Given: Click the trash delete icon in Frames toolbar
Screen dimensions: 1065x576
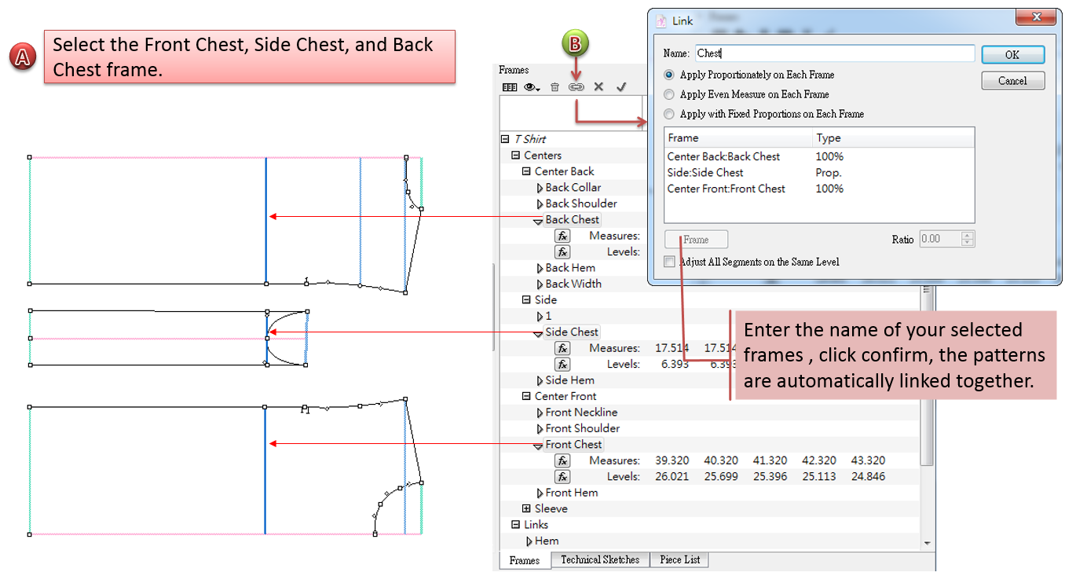Looking at the screenshot, I should click(x=554, y=87).
